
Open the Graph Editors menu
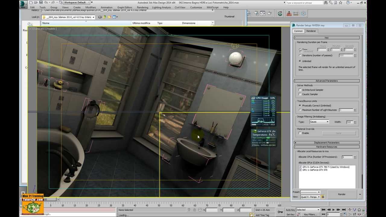click(x=125, y=7)
